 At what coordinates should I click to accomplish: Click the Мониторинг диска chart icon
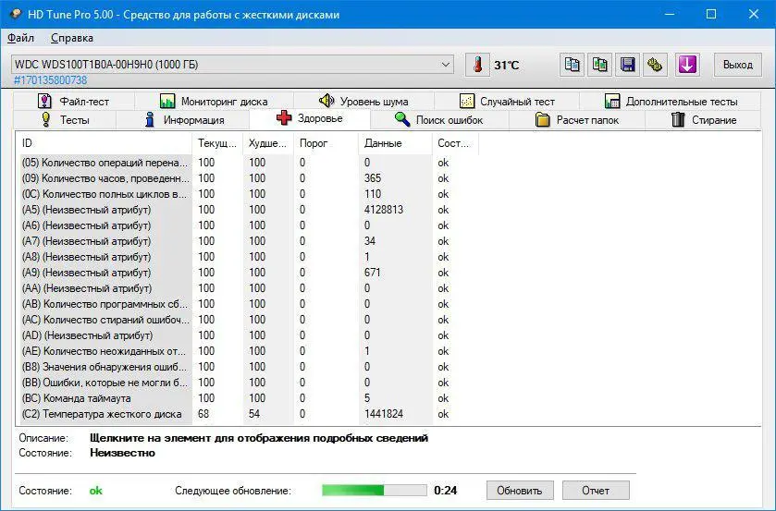click(x=167, y=101)
